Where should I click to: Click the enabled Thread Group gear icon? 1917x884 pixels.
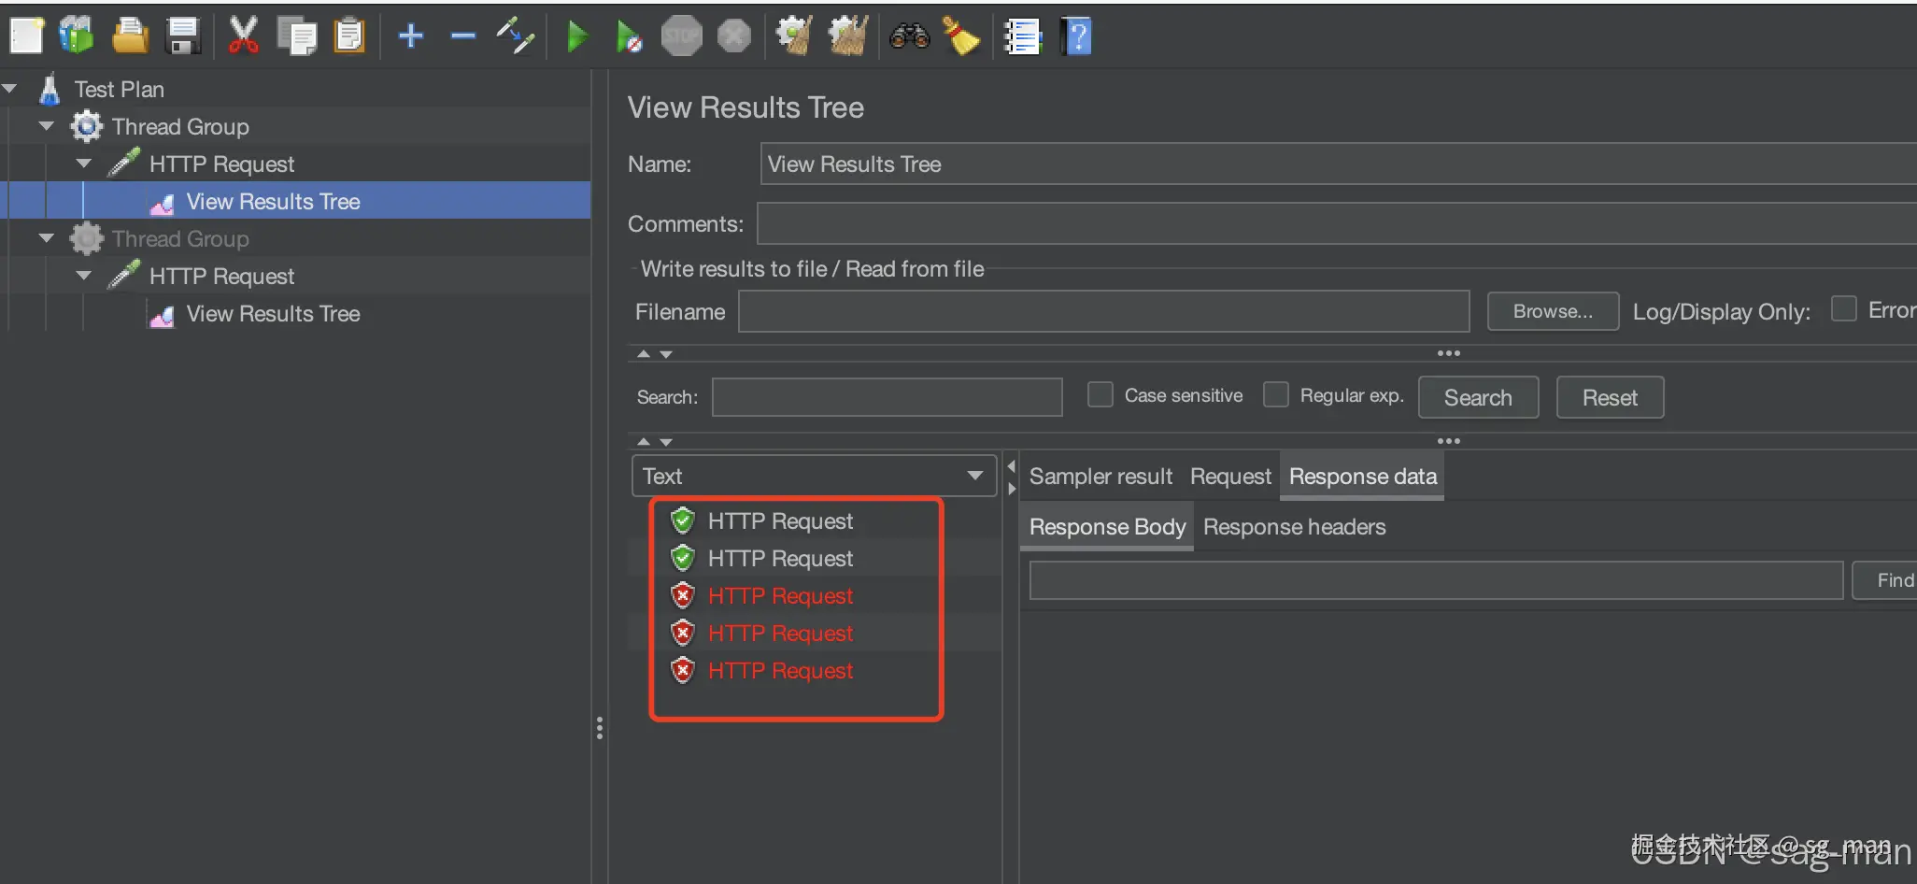(x=87, y=126)
